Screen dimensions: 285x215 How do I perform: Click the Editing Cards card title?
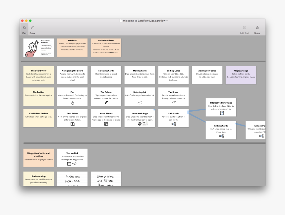(x=173, y=71)
